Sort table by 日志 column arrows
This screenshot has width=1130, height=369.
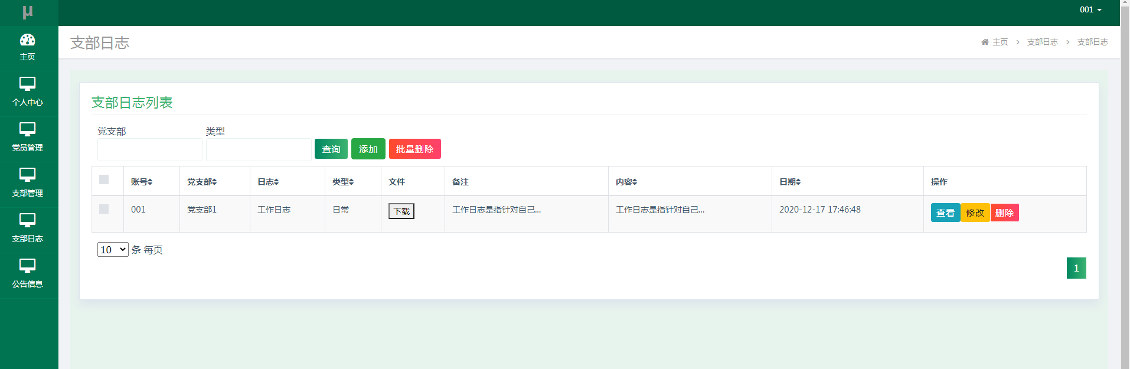[x=276, y=182]
